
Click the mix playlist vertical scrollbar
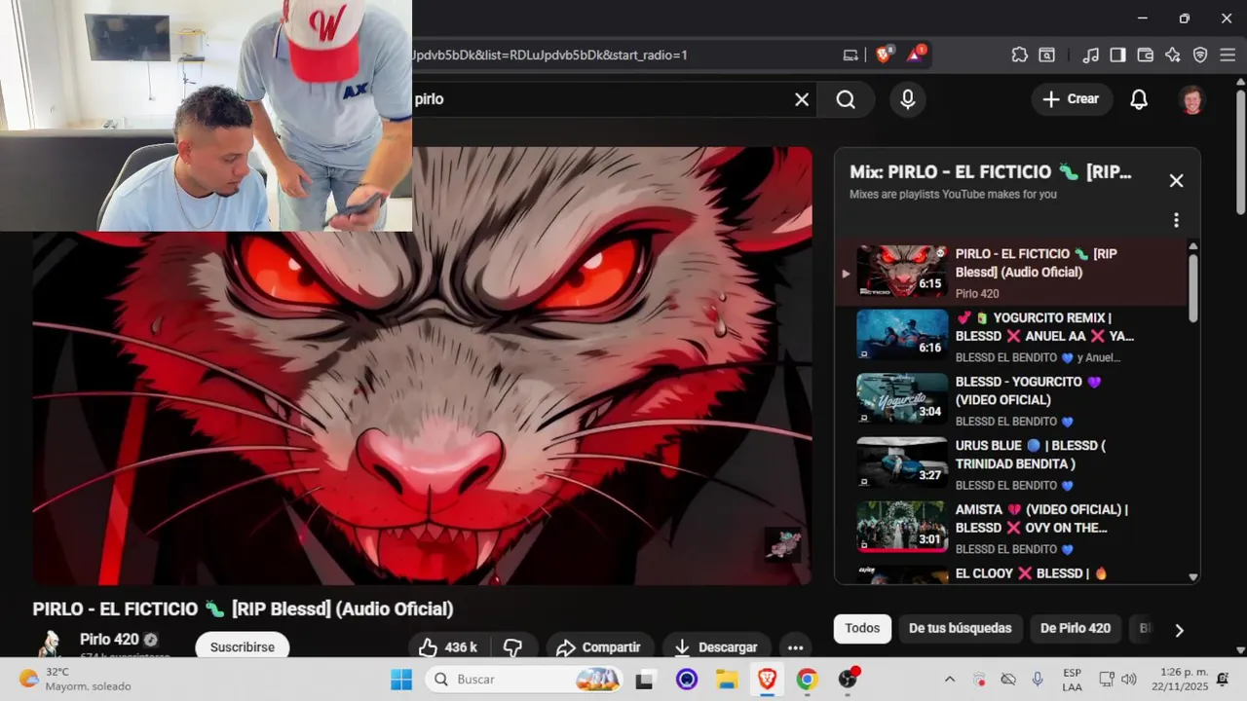click(x=1193, y=287)
